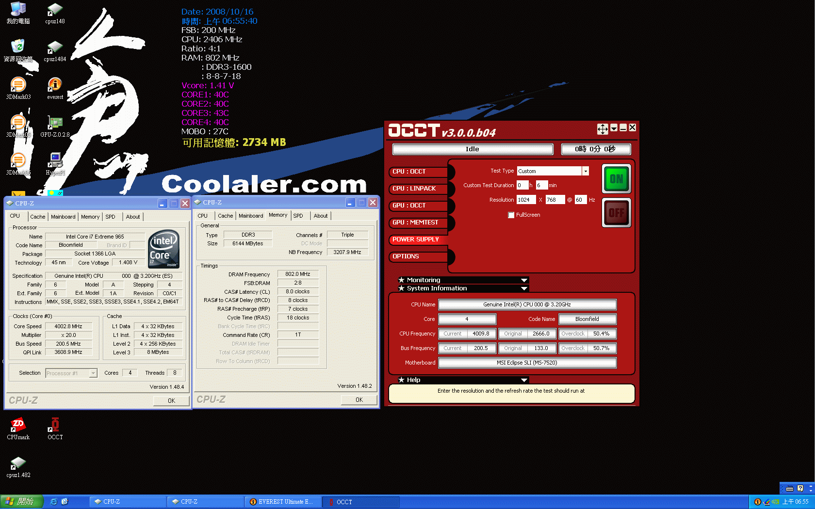Click the OCCT roll-up arrow icon

pos(614,128)
